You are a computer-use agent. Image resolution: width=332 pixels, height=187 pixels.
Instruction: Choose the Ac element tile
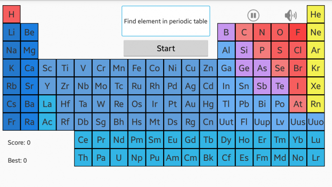tap(47, 122)
